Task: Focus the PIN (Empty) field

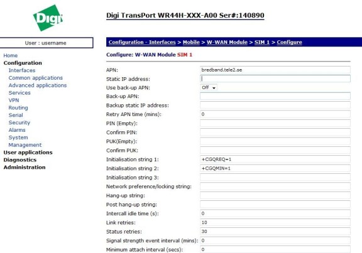Action: click(275, 123)
